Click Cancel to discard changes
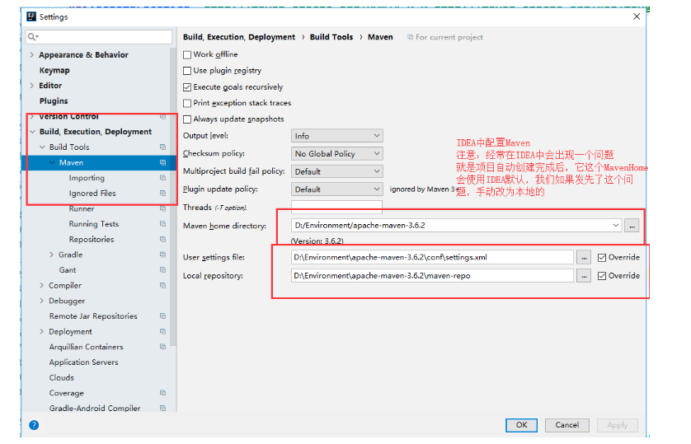 (566, 425)
